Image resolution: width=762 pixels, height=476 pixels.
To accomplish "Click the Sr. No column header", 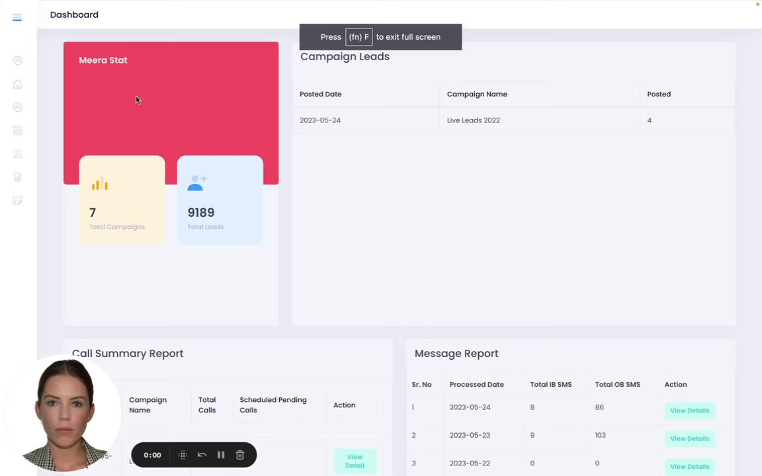I will pos(422,384).
